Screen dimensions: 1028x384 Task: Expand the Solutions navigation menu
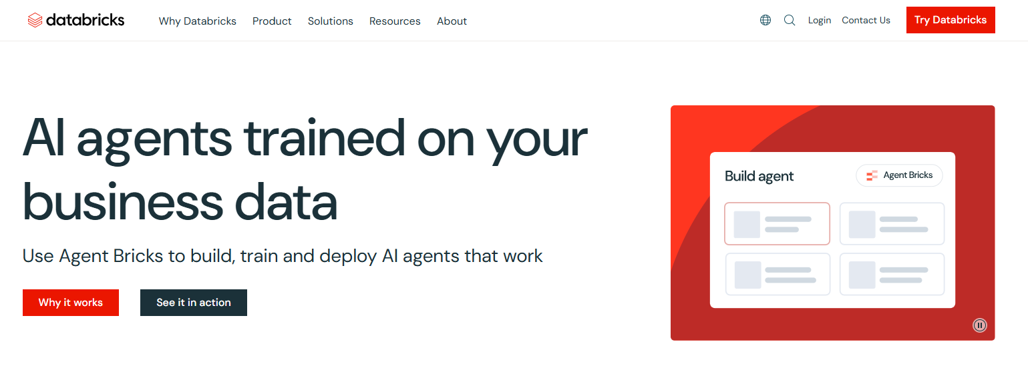330,21
